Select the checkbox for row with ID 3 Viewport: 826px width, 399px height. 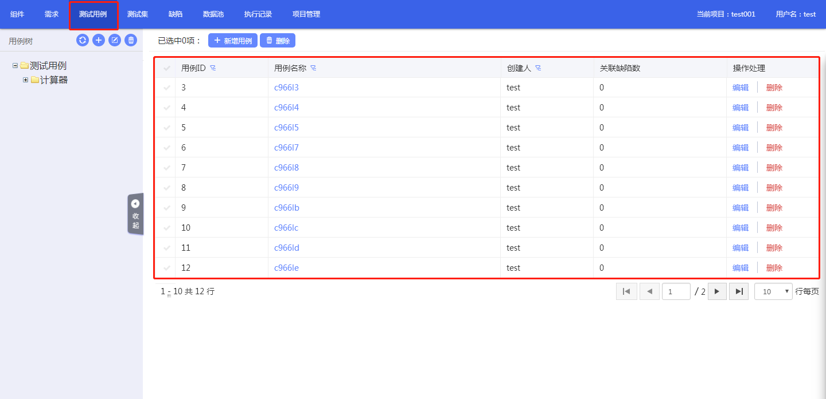pyautogui.click(x=167, y=88)
